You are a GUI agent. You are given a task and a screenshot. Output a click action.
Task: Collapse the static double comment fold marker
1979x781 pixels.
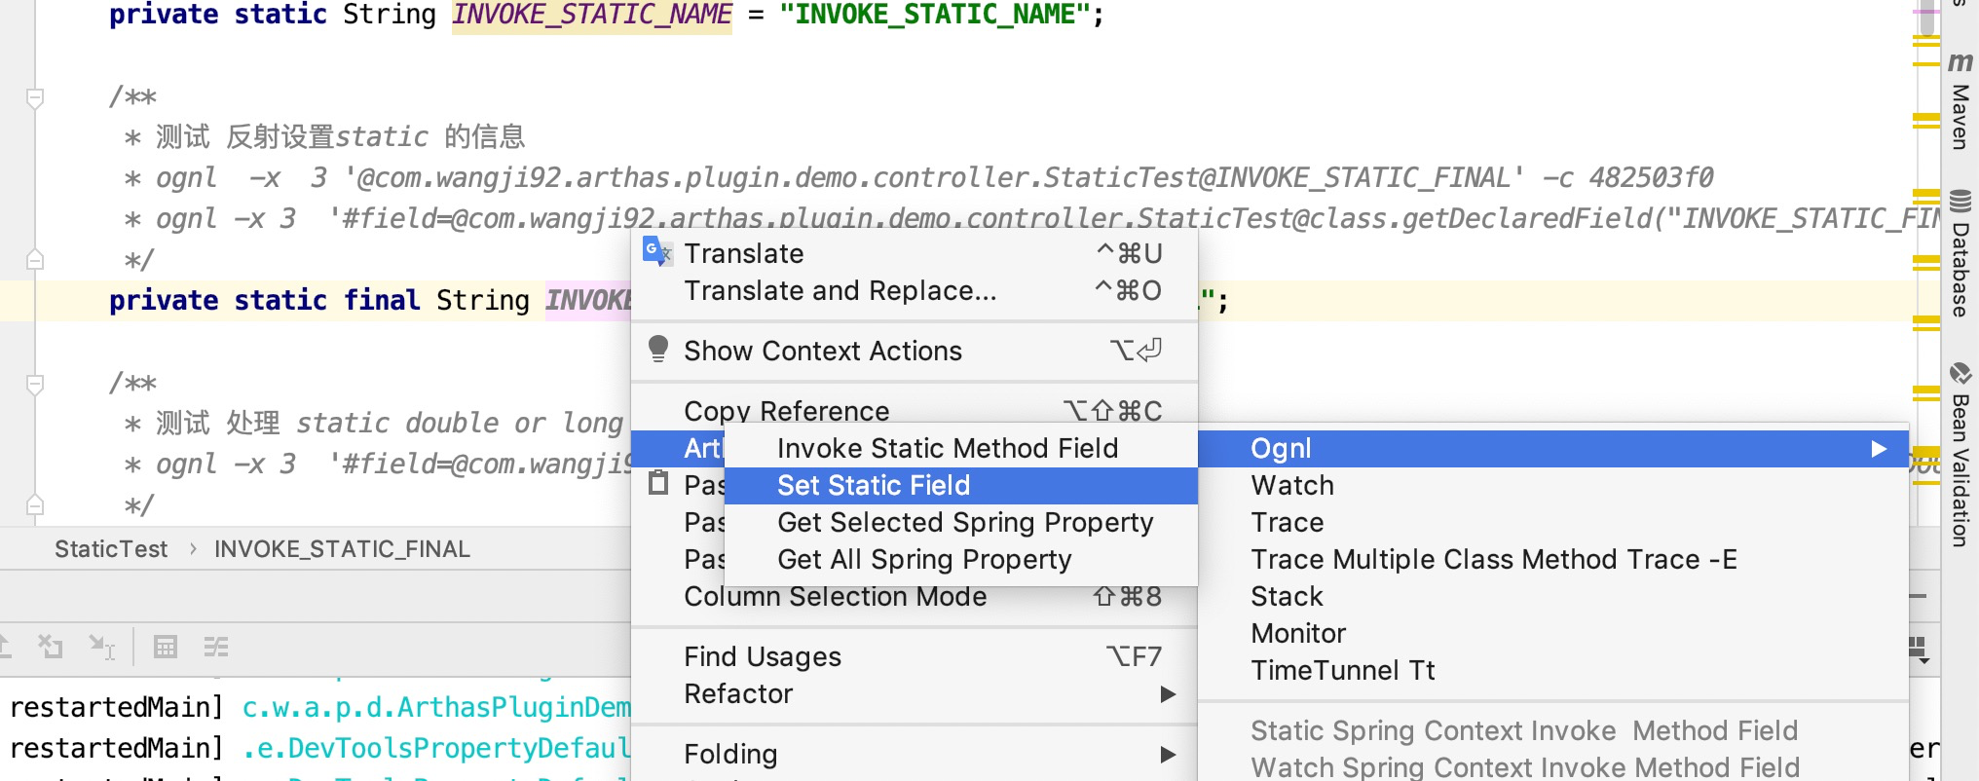[35, 384]
